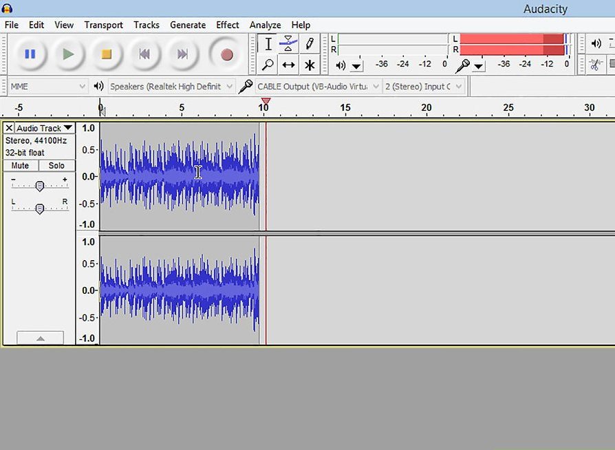Select the Envelope tool
This screenshot has width=615, height=450.
[288, 43]
